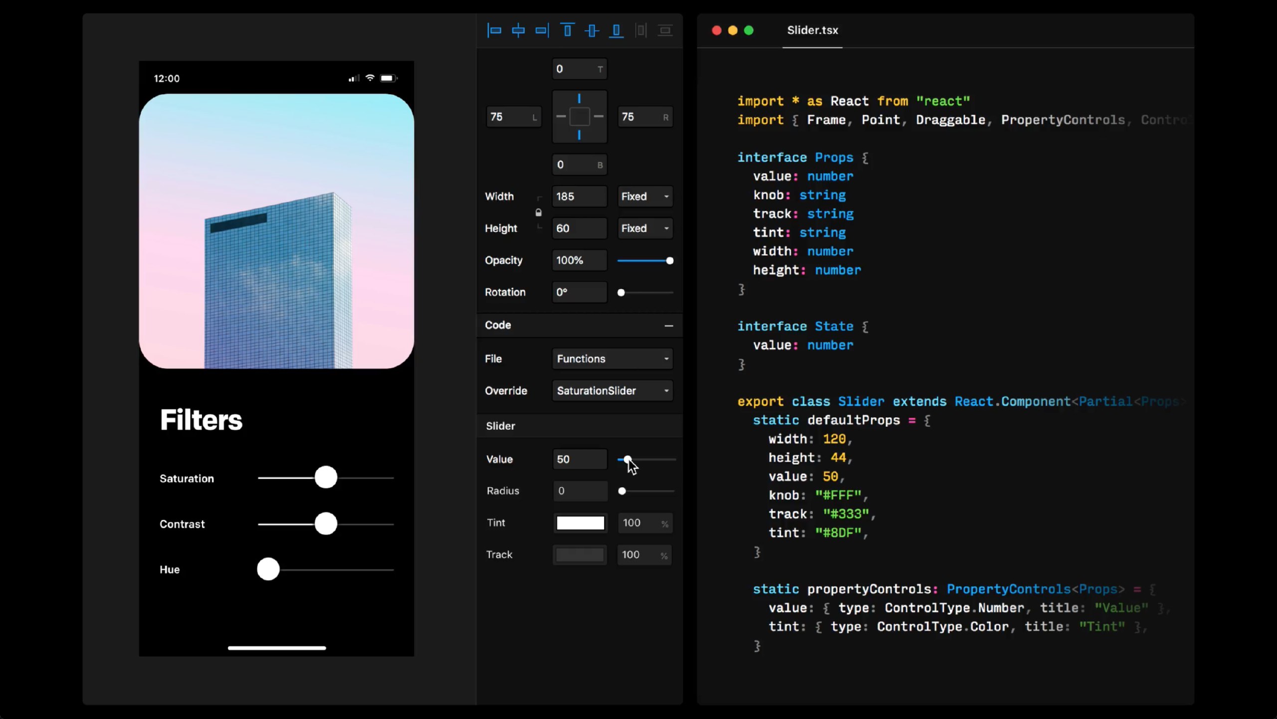Image resolution: width=1277 pixels, height=719 pixels.
Task: Collapse the Code section
Action: coord(669,326)
